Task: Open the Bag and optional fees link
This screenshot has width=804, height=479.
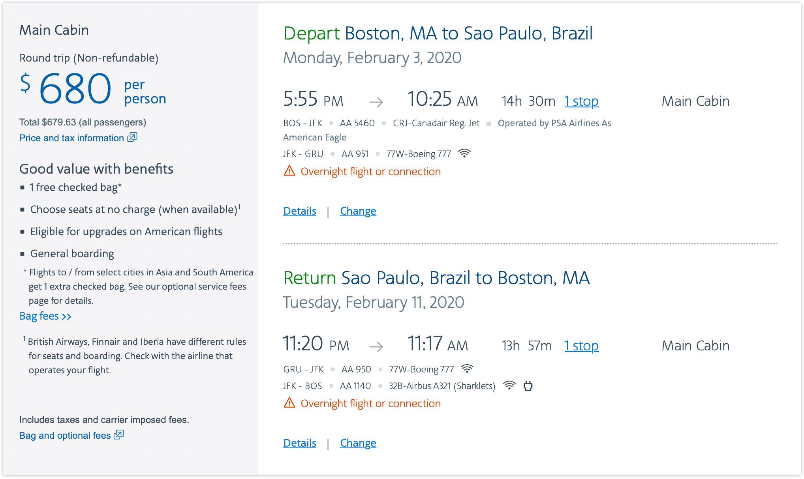Action: click(x=65, y=436)
